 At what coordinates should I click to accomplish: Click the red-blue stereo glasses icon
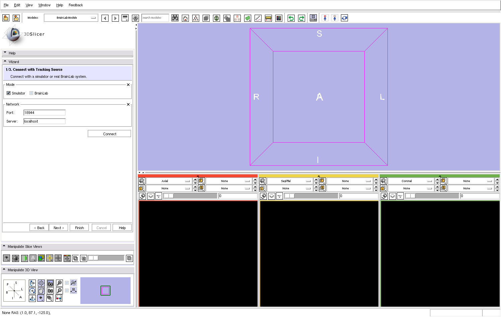tap(59, 298)
